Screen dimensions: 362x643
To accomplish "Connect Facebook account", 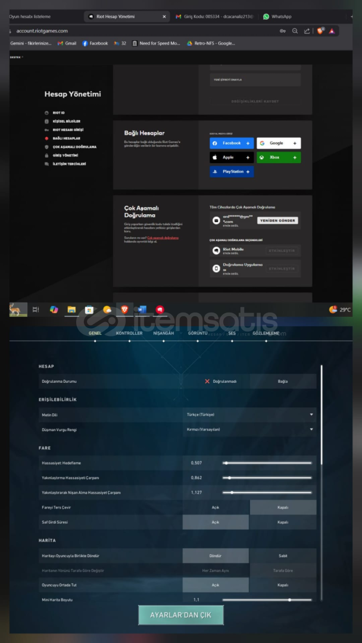I will [x=232, y=143].
